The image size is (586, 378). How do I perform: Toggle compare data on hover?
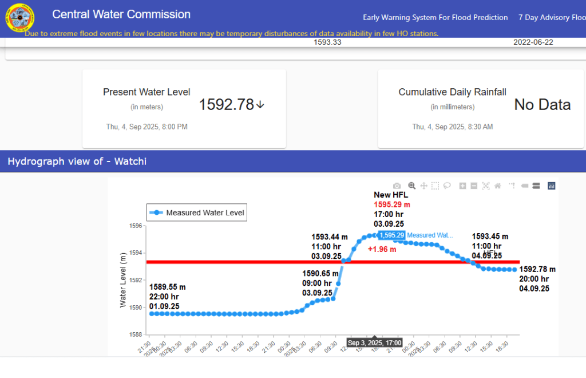(x=536, y=186)
